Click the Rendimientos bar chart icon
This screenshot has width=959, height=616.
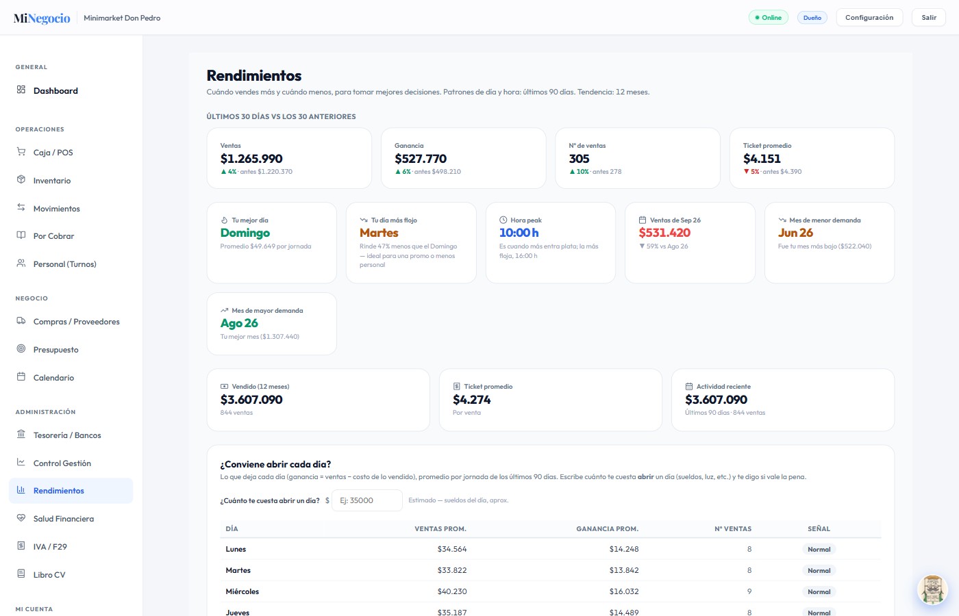pyautogui.click(x=21, y=489)
